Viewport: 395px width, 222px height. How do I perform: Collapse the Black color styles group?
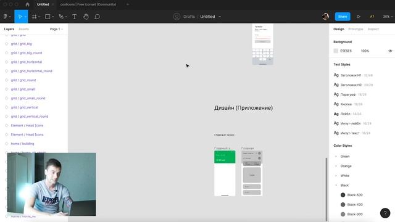point(336,185)
